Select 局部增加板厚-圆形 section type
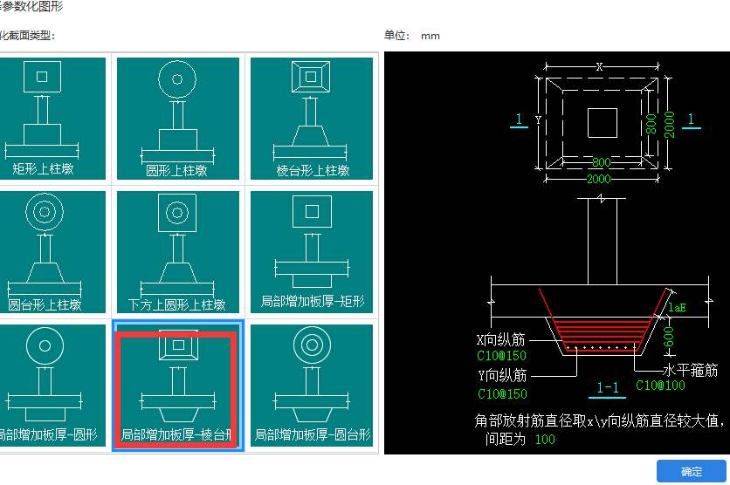The height and width of the screenshot is (485, 730). coord(52,386)
